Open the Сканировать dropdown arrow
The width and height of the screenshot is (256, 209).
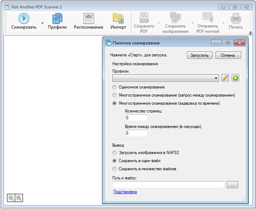[x=42, y=23]
